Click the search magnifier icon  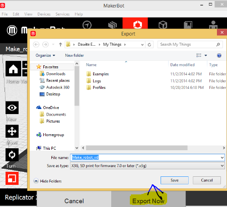218,44
